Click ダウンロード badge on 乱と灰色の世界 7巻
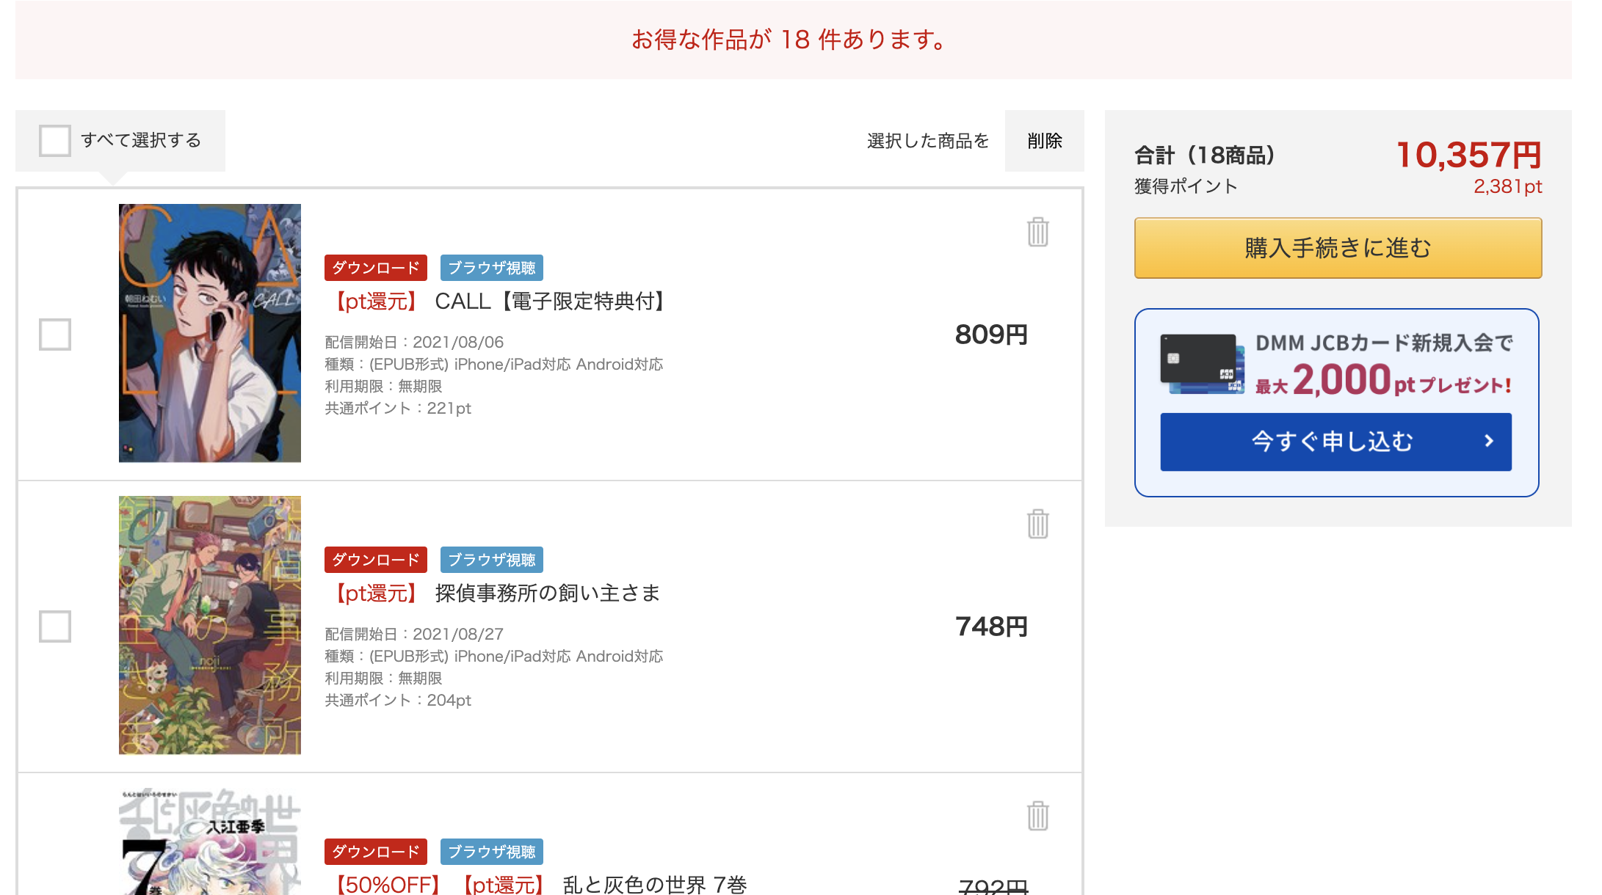 point(376,852)
